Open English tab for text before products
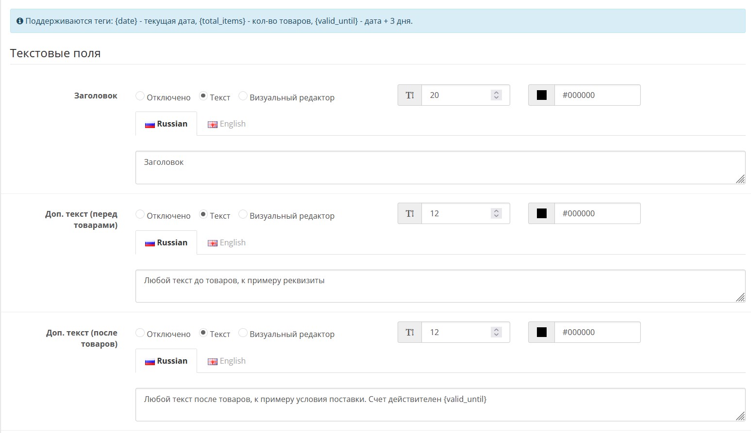751x433 pixels. pos(227,243)
